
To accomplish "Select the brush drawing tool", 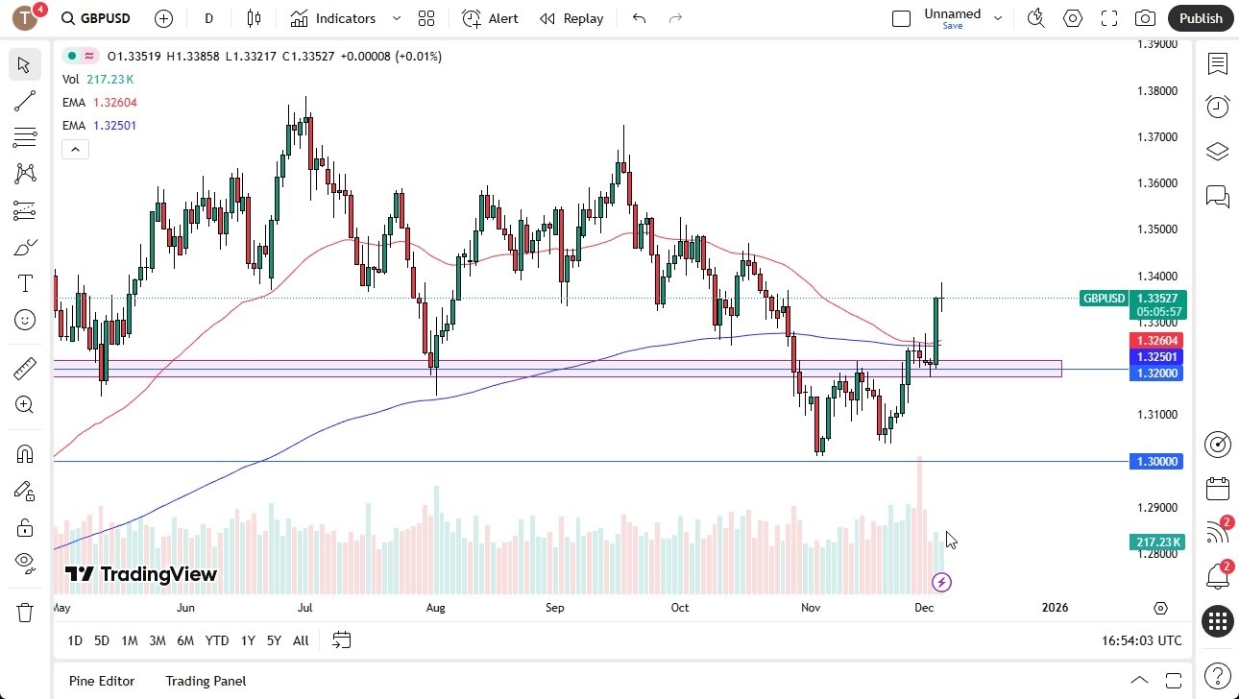I will [x=25, y=247].
